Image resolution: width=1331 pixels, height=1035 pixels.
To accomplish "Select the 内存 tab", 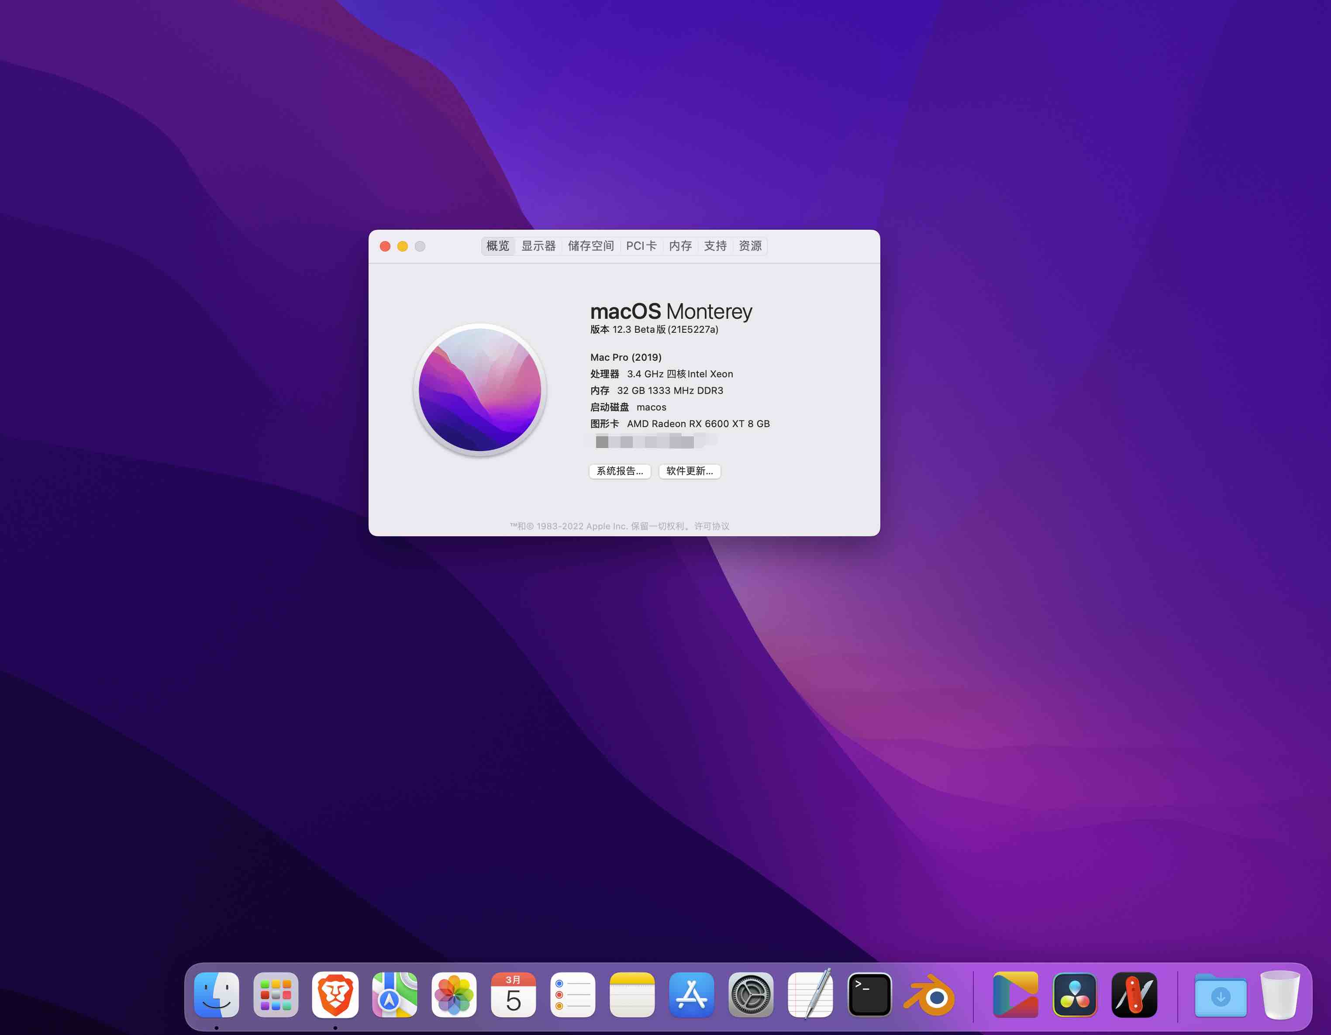I will (x=680, y=245).
